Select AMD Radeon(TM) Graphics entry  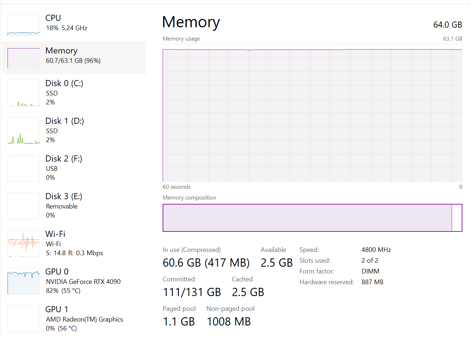[84, 319]
